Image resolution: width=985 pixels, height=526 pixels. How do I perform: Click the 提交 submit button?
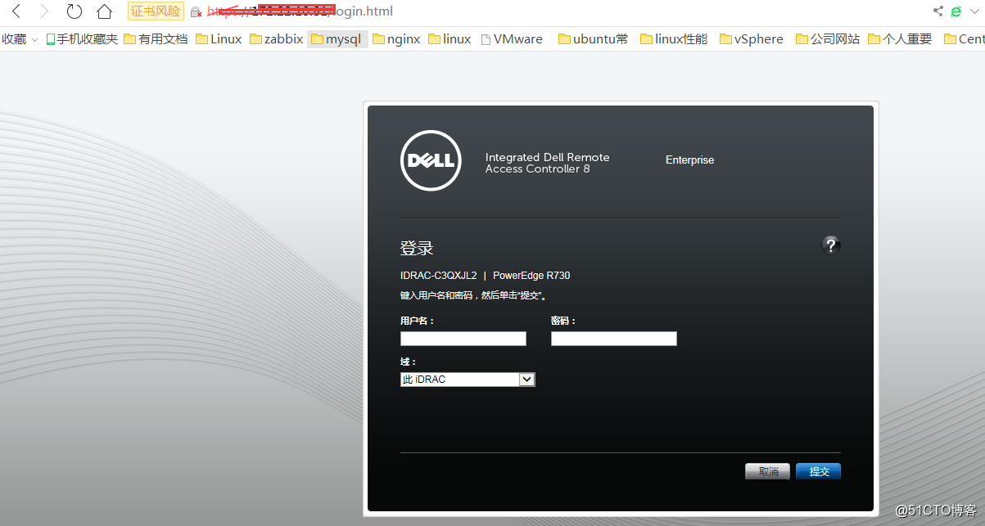coord(819,471)
